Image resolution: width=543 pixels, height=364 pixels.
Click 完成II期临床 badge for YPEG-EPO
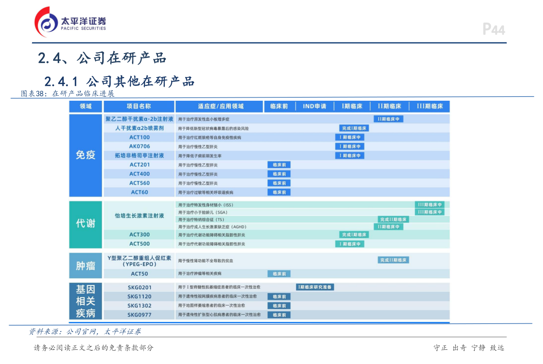click(x=393, y=260)
